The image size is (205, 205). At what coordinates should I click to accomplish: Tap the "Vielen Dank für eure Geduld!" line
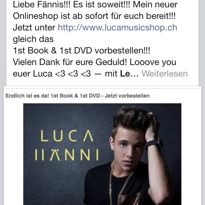(x=70, y=62)
